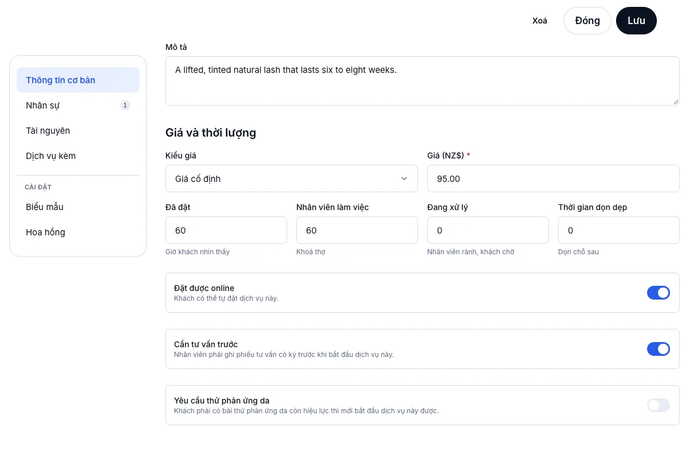Click the Đang xử lý field
The height and width of the screenshot is (462, 689).
coord(488,230)
